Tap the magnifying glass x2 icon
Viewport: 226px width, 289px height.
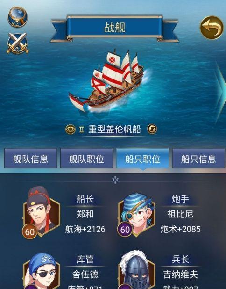17,17
